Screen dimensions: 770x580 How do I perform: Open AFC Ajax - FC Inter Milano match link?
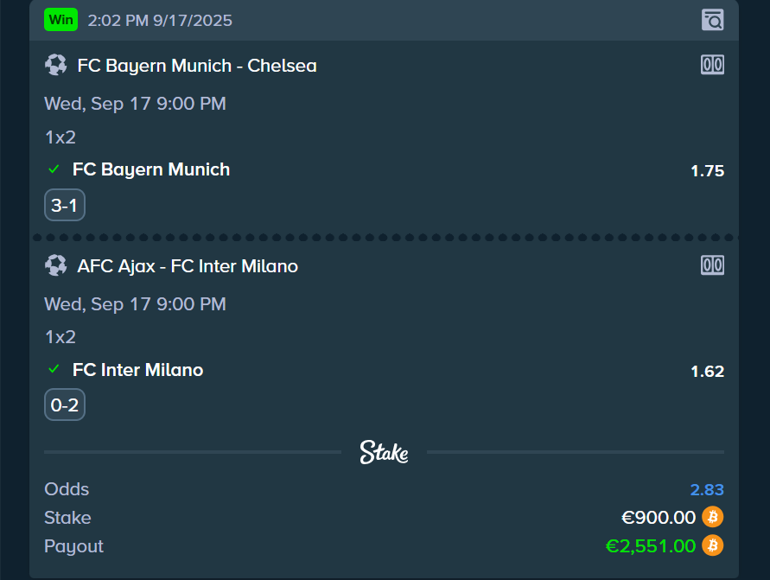[188, 266]
